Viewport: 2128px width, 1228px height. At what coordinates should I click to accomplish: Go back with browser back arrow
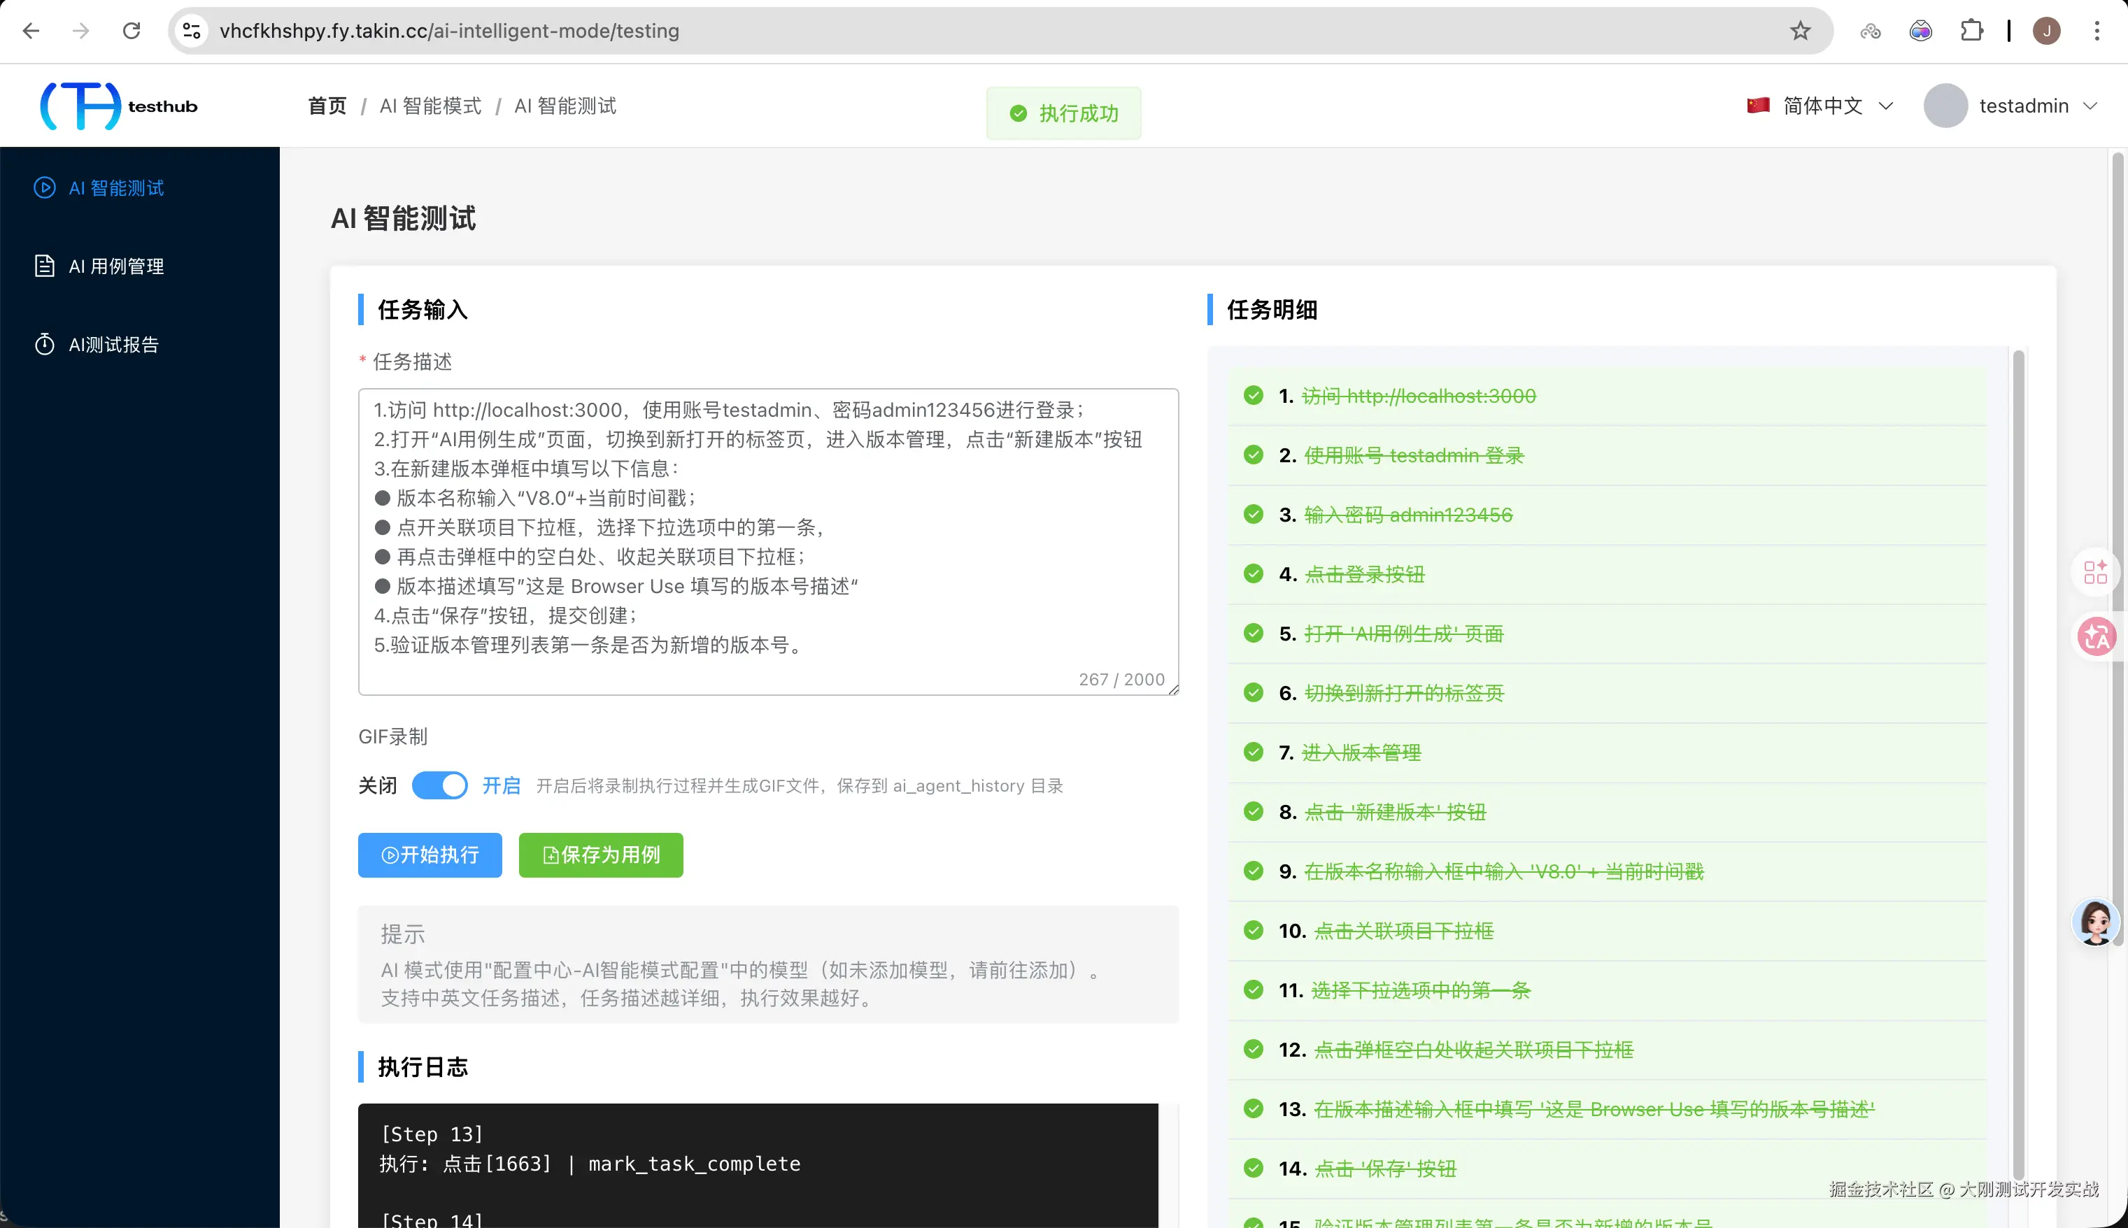pyautogui.click(x=31, y=31)
